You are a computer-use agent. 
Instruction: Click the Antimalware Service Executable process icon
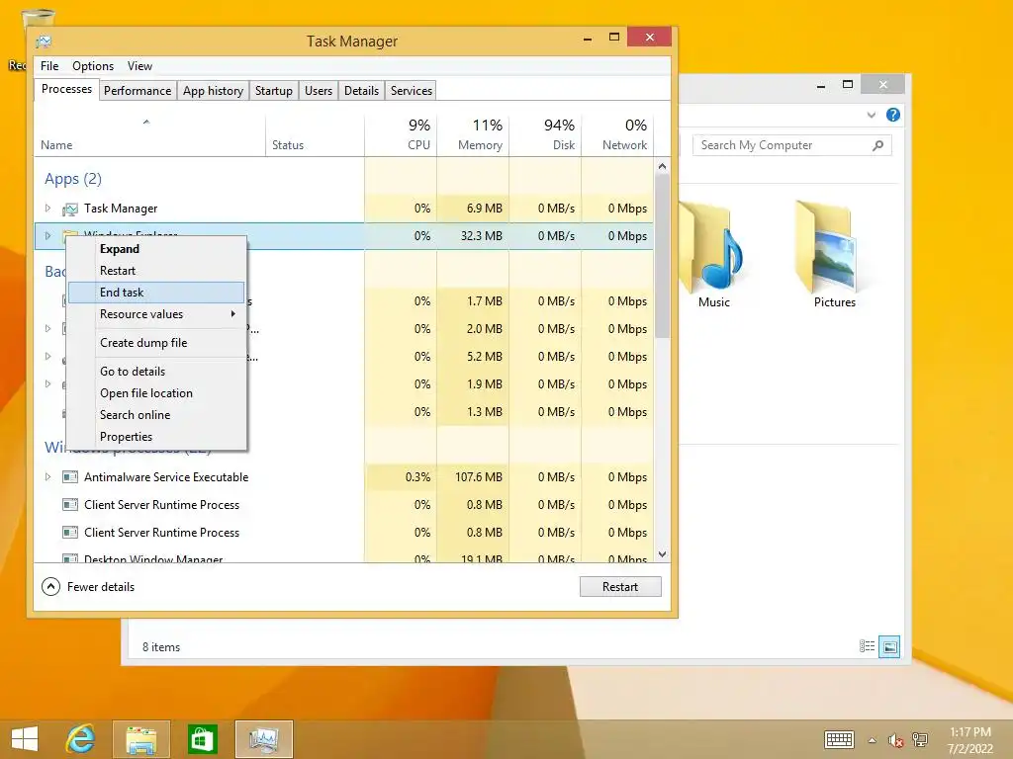tap(70, 477)
